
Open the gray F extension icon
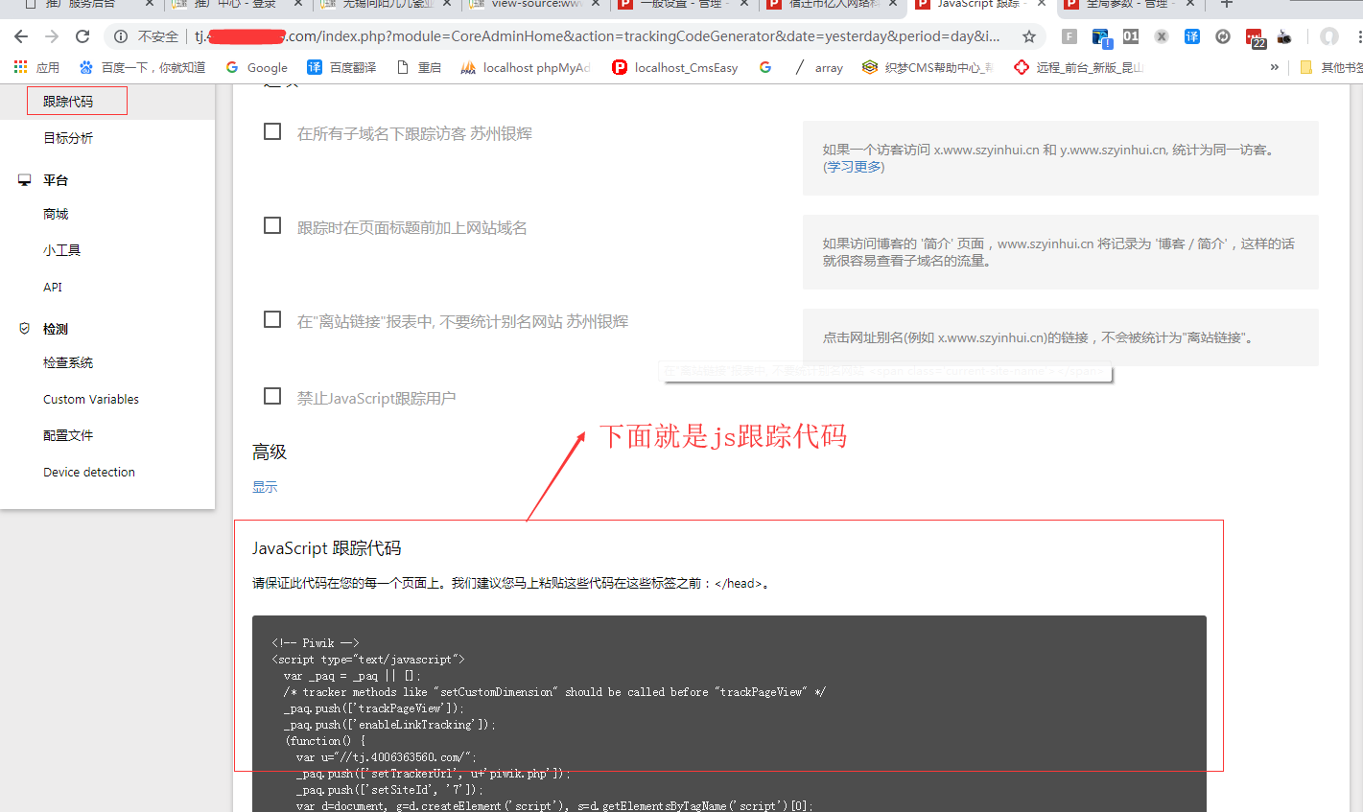(1069, 36)
